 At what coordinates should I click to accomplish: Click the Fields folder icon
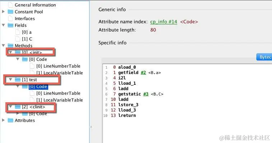(x=10, y=25)
